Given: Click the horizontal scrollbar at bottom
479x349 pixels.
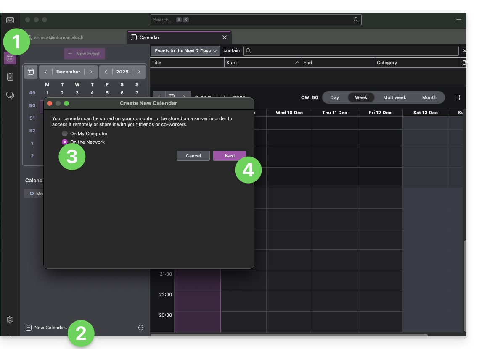Looking at the screenshot, I should pos(289,335).
